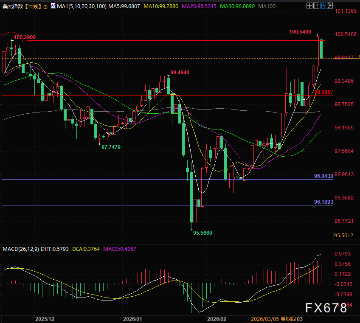
Task: Click the 2026/02 time axis label
Action: (x=217, y=319)
